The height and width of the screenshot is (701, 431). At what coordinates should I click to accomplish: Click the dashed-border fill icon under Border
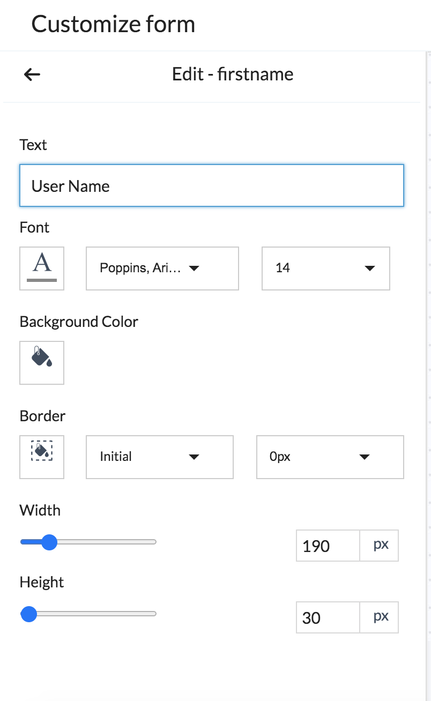41,457
